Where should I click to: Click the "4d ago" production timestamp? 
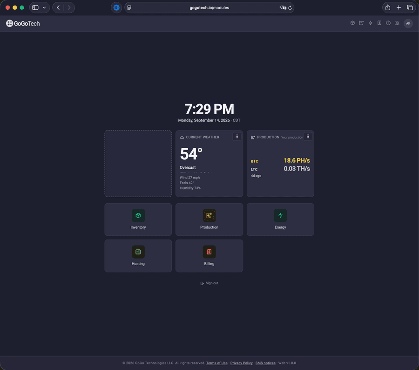click(256, 176)
